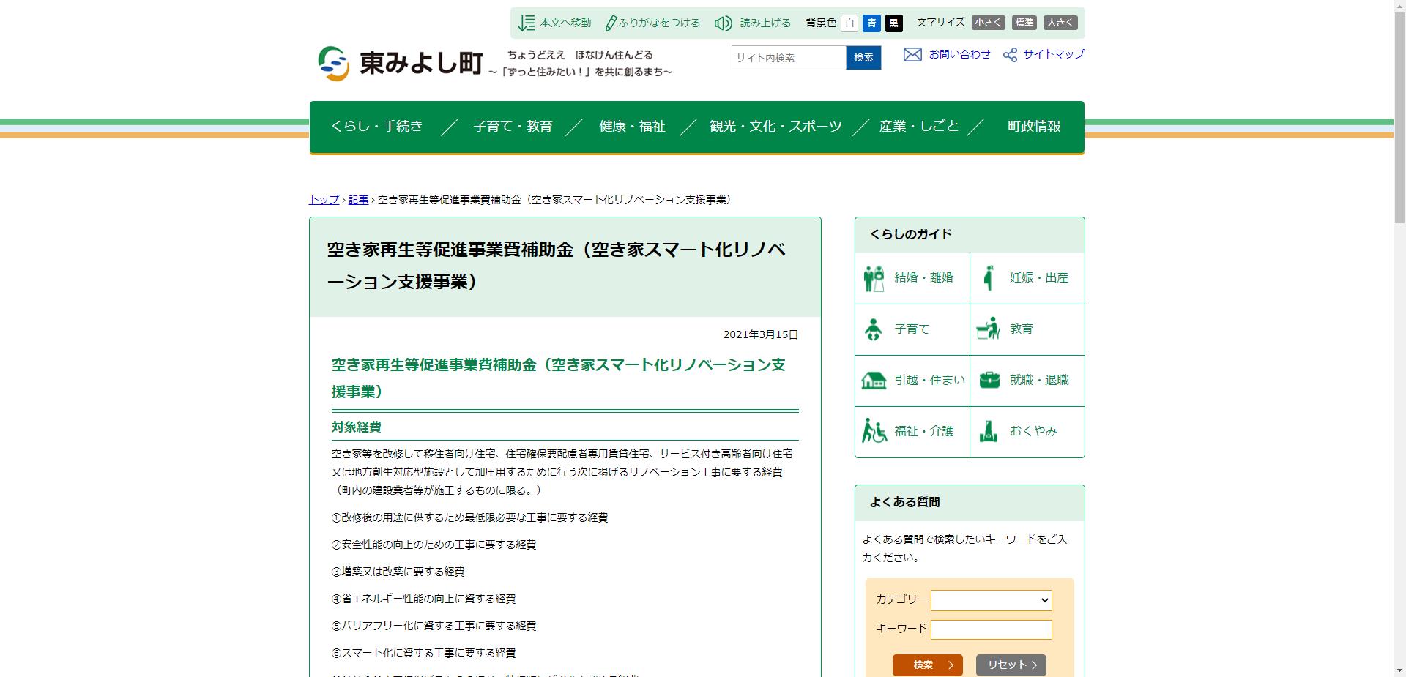The image size is (1406, 677).
Task: Click inside the キーワード input field
Action: click(x=991, y=629)
